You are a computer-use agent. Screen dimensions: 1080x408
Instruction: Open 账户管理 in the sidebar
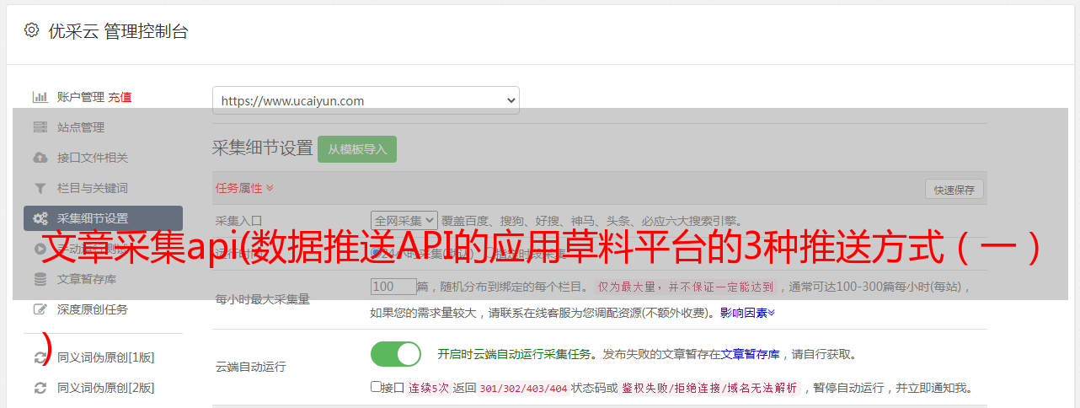pos(81,97)
